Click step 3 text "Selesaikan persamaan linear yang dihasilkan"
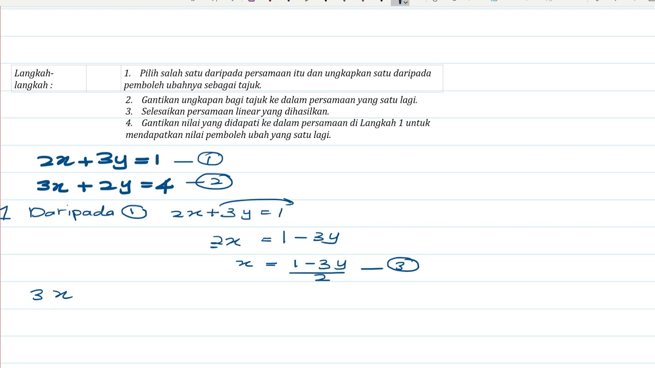Viewport: 655px width, 368px height. (235, 111)
